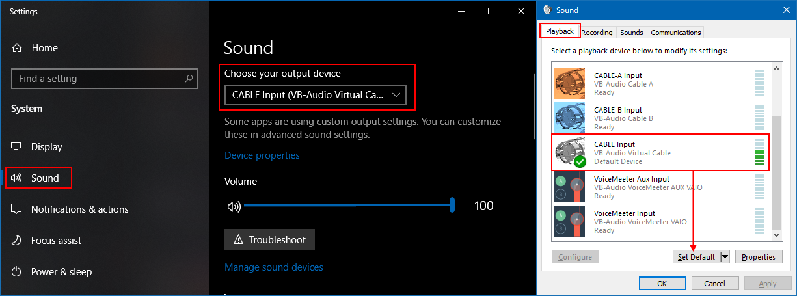This screenshot has width=797, height=296.
Task: Go to Settings Home
Action: 104,48
